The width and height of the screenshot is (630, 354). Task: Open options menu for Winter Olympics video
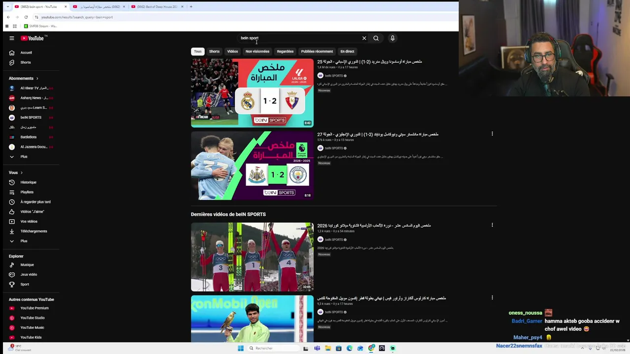[x=492, y=225]
